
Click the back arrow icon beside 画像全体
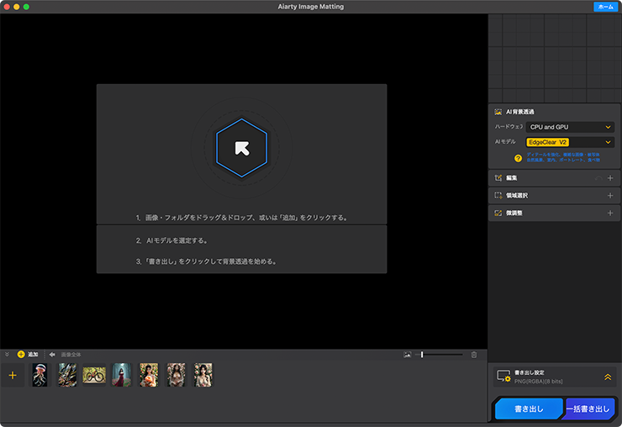click(x=52, y=355)
